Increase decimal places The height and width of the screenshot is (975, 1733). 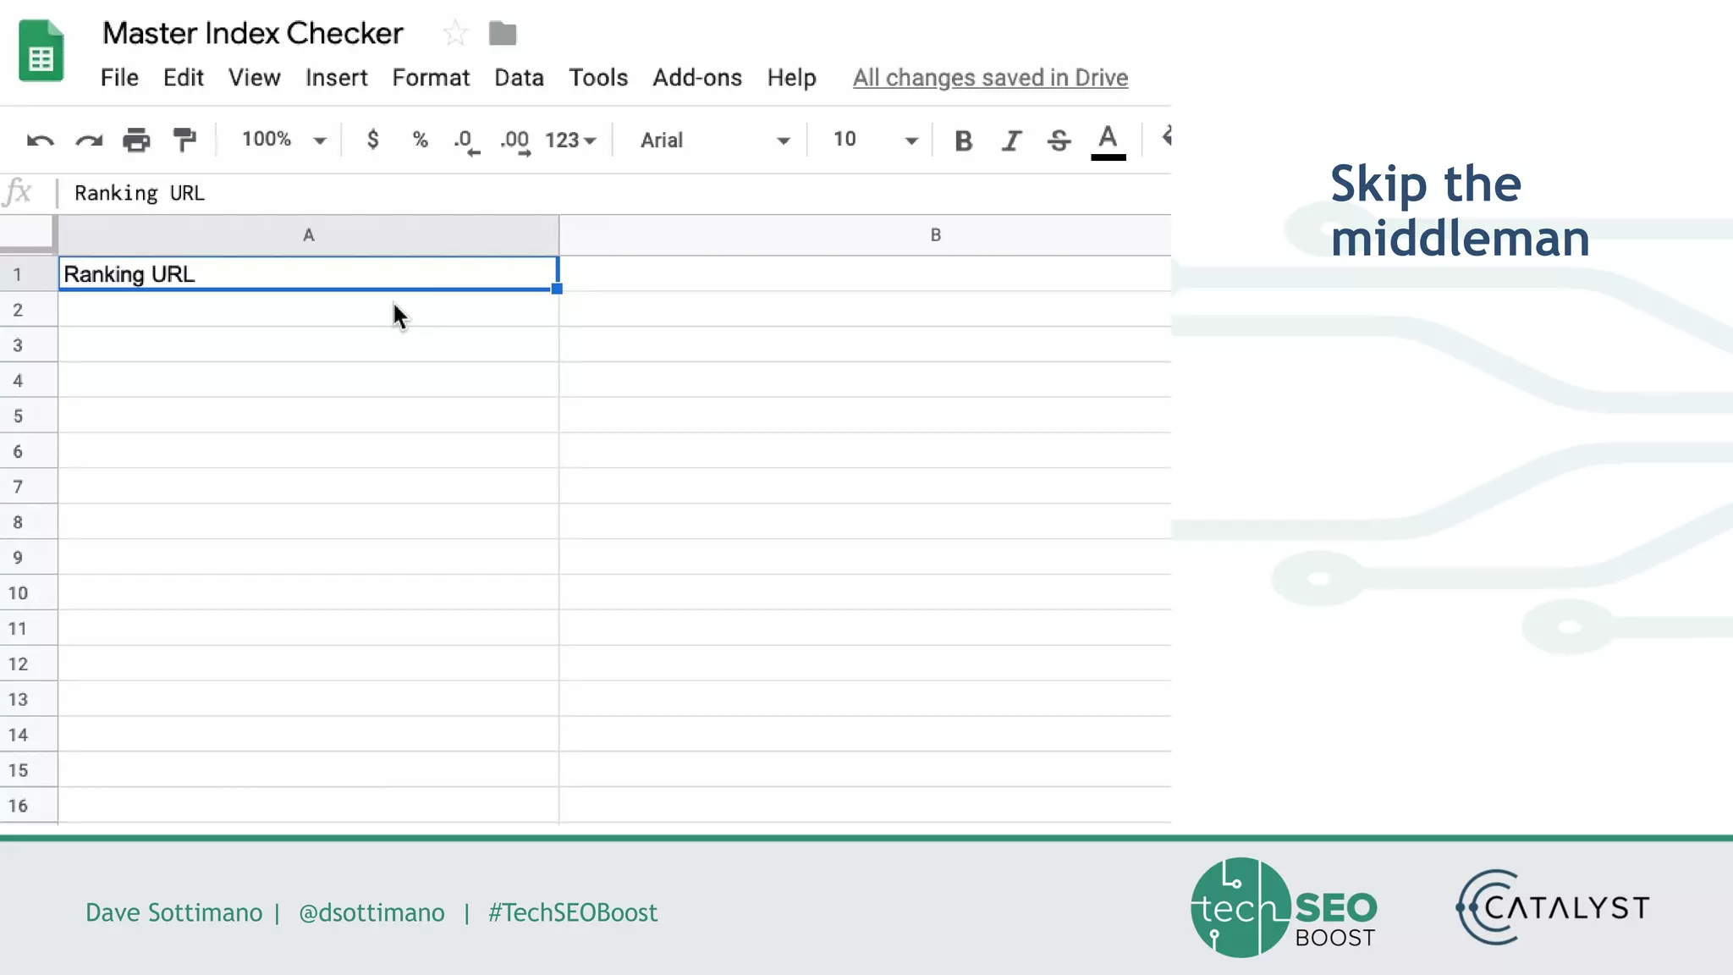tap(515, 141)
